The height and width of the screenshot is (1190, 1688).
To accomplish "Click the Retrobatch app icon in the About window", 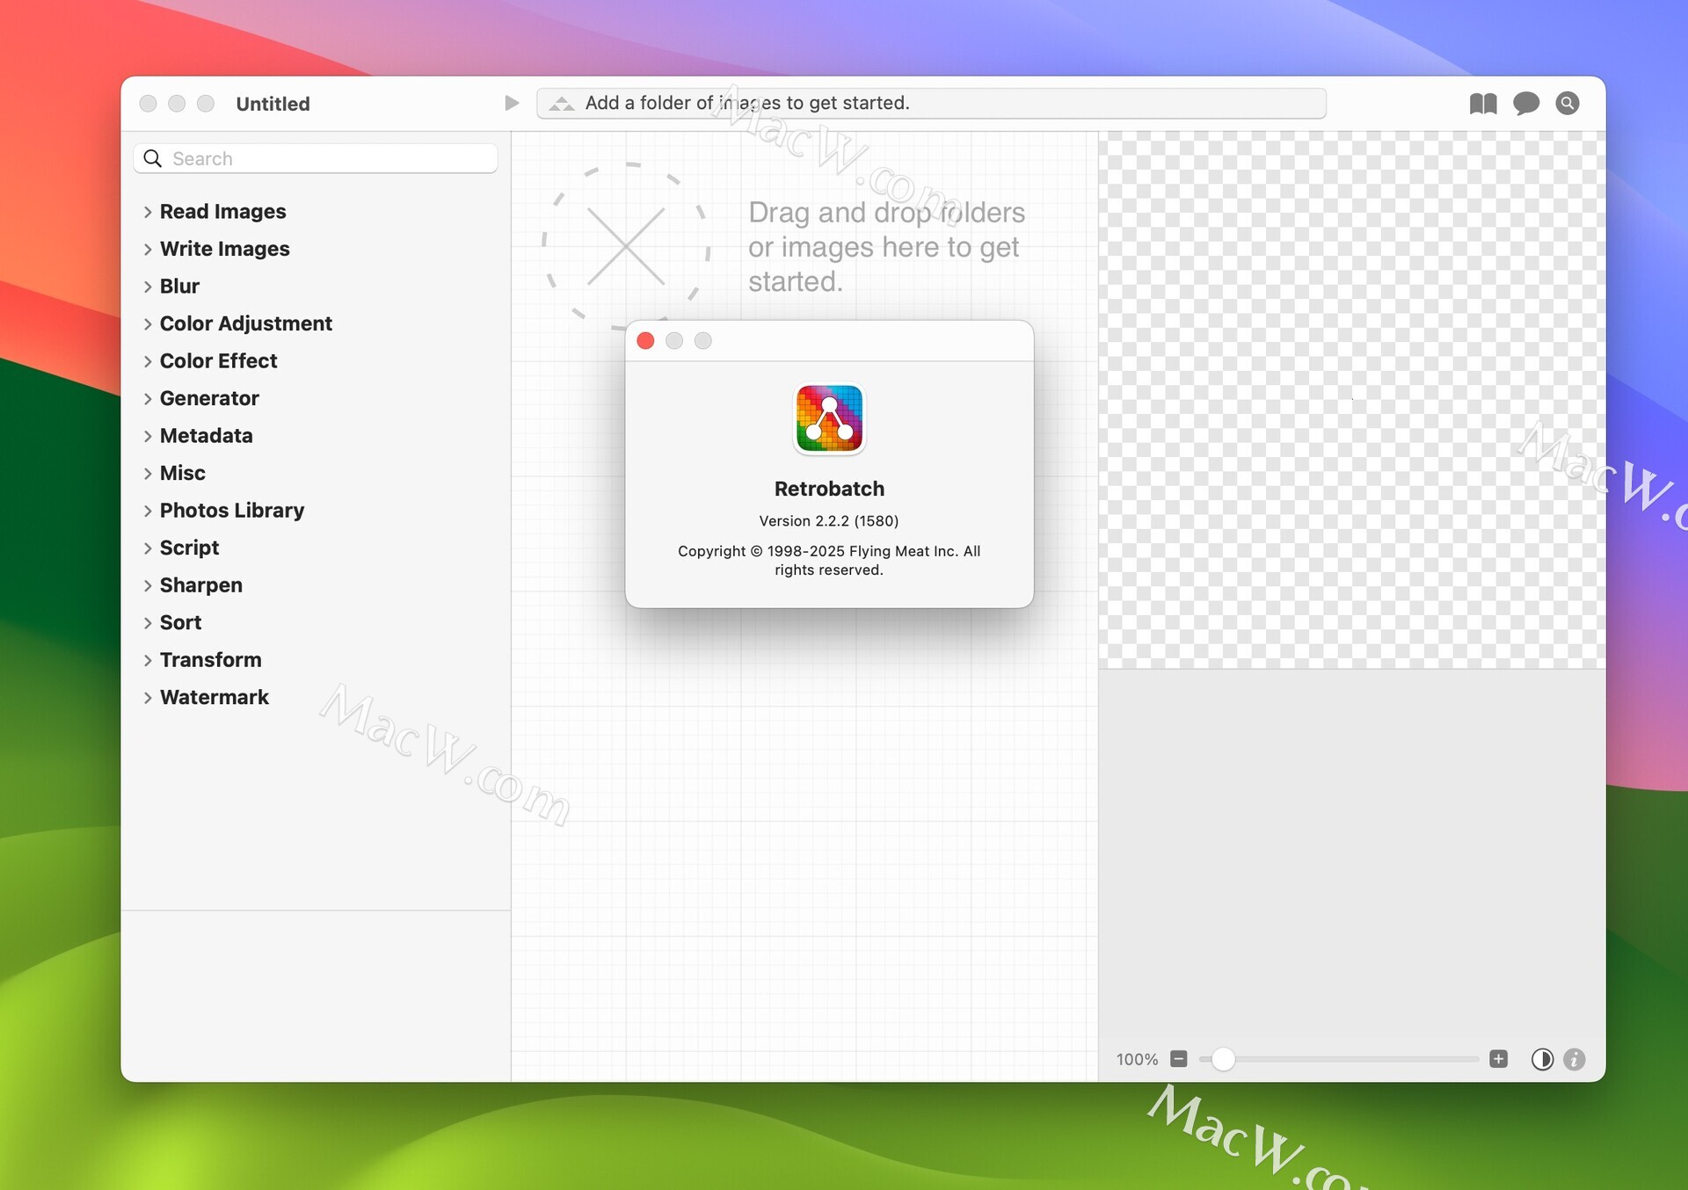I will pos(829,418).
